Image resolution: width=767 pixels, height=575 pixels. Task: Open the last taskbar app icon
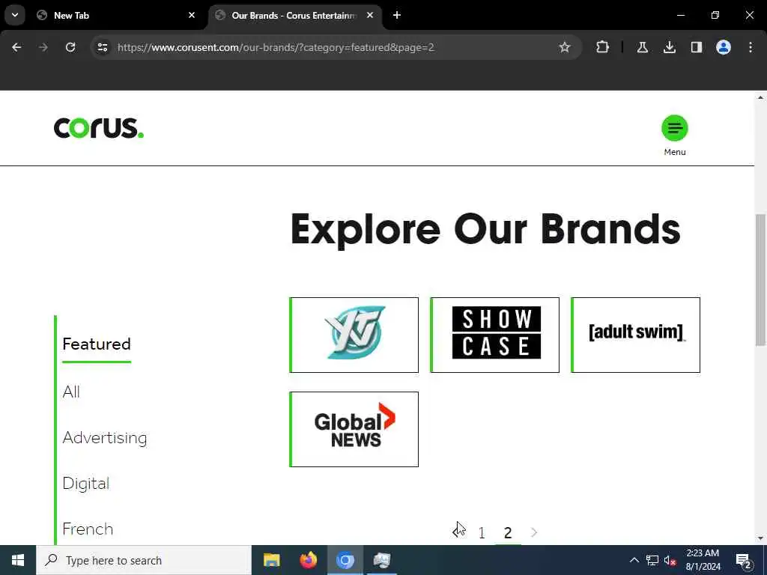coord(381,560)
